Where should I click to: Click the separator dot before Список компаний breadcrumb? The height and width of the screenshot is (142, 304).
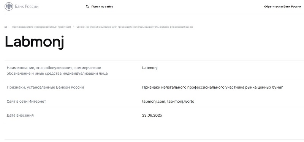(x=74, y=27)
